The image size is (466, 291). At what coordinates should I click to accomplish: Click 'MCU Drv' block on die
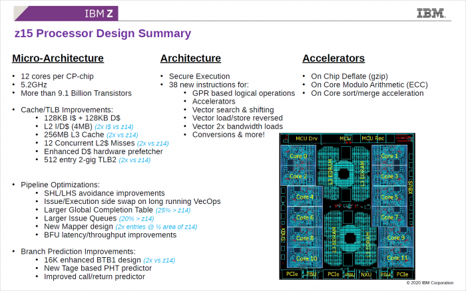[x=306, y=138]
